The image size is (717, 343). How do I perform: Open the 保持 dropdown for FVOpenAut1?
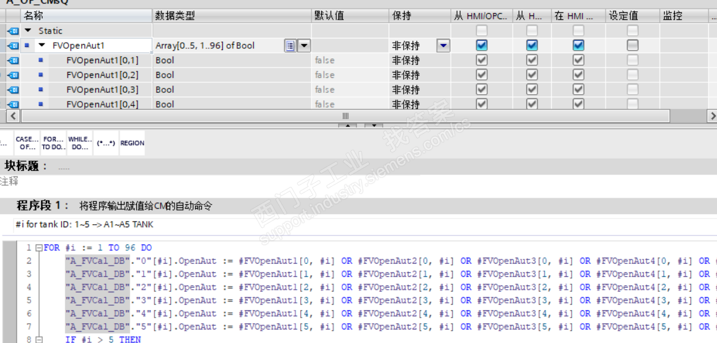443,46
